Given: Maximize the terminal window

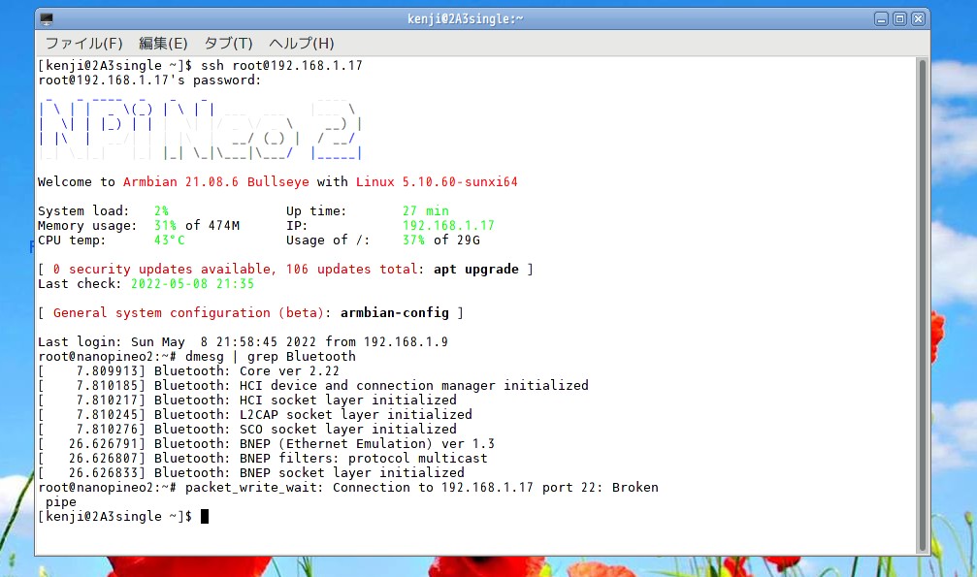Looking at the screenshot, I should coord(899,18).
